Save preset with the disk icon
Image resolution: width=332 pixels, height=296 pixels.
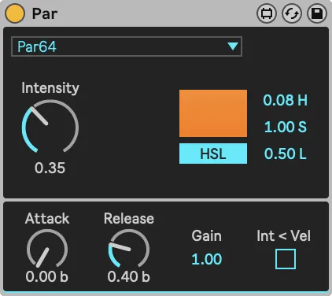[317, 13]
